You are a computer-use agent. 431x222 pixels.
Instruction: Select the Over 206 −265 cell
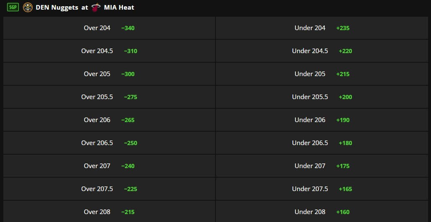pyautogui.click(x=109, y=120)
